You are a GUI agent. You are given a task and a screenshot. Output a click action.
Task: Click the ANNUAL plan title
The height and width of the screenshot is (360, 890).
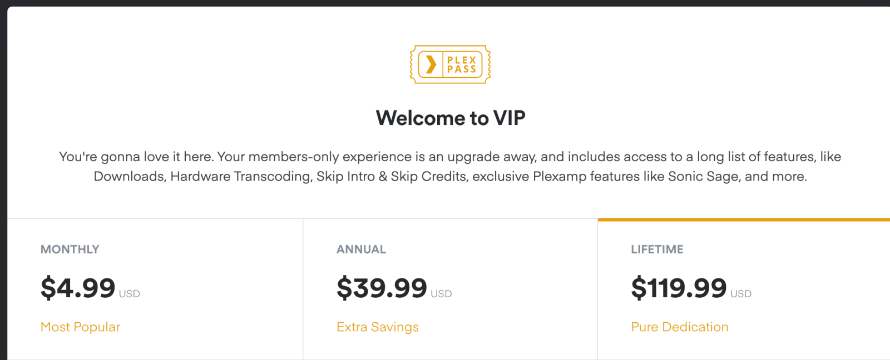pyautogui.click(x=361, y=249)
